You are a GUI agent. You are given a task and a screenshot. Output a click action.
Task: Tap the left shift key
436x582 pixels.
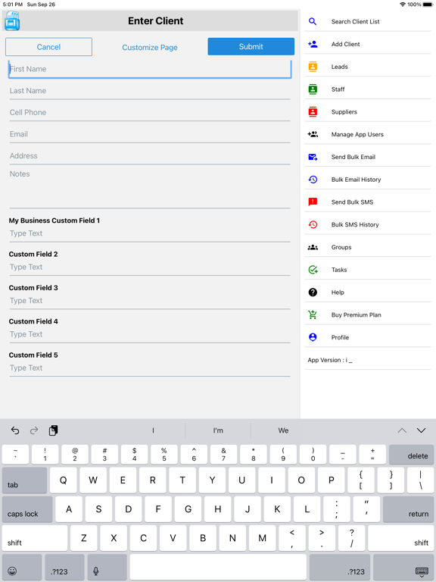coord(35,538)
